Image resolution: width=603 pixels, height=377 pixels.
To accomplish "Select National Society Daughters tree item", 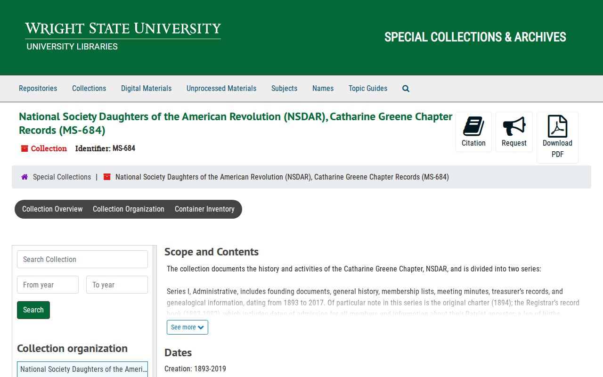I will point(82,369).
